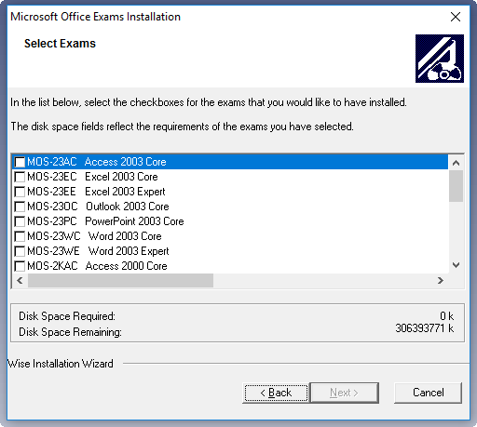
Task: Select the 'Word 2003 Expert' row text
Action: coord(129,251)
